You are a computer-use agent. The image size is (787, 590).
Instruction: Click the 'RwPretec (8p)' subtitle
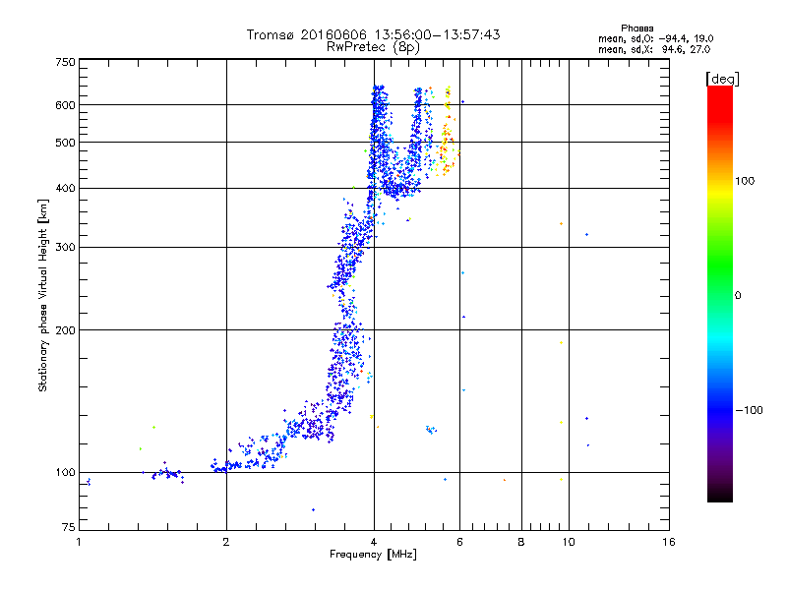[373, 47]
